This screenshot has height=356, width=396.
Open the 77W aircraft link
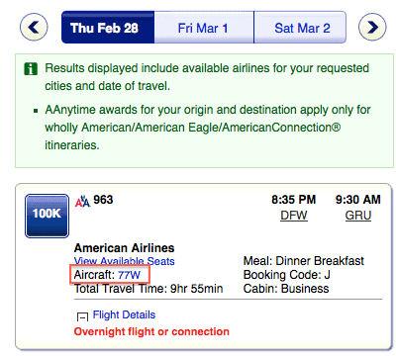click(x=130, y=275)
